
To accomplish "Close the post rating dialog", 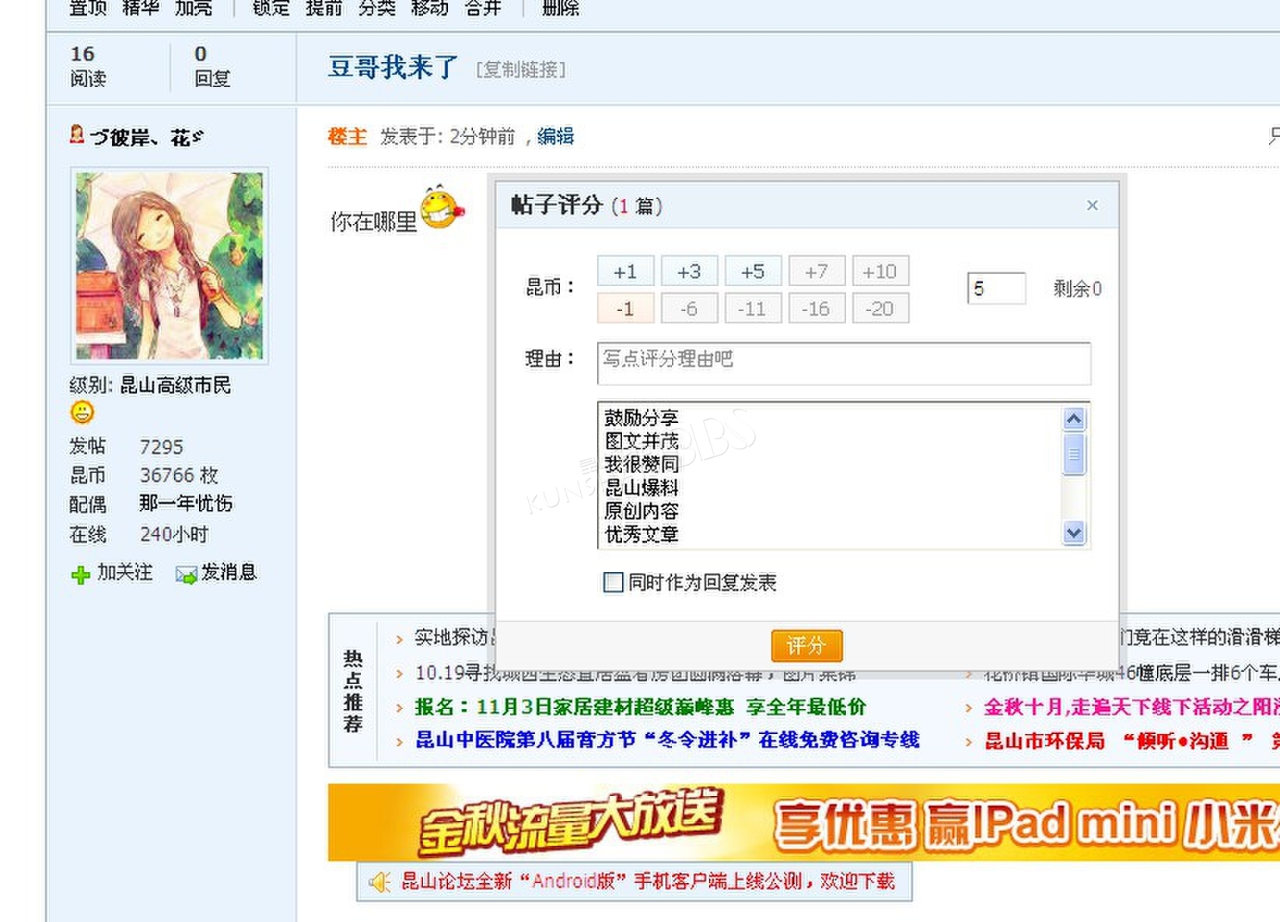I will coord(1092,205).
